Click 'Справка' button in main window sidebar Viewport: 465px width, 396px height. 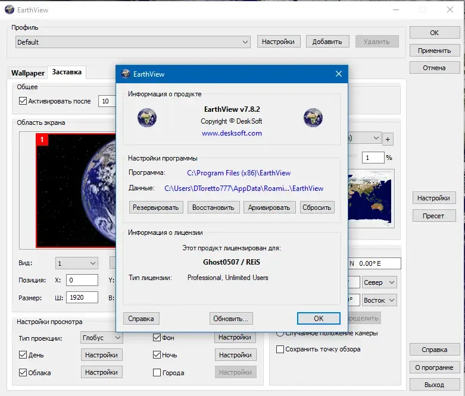click(x=435, y=350)
